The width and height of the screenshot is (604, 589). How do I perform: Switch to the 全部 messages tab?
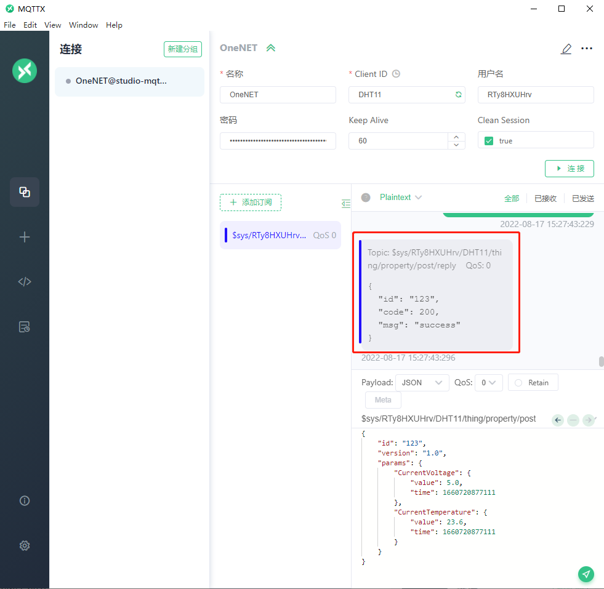(512, 198)
